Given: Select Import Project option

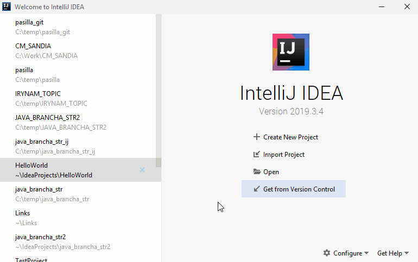Looking at the screenshot, I should pos(284,155).
